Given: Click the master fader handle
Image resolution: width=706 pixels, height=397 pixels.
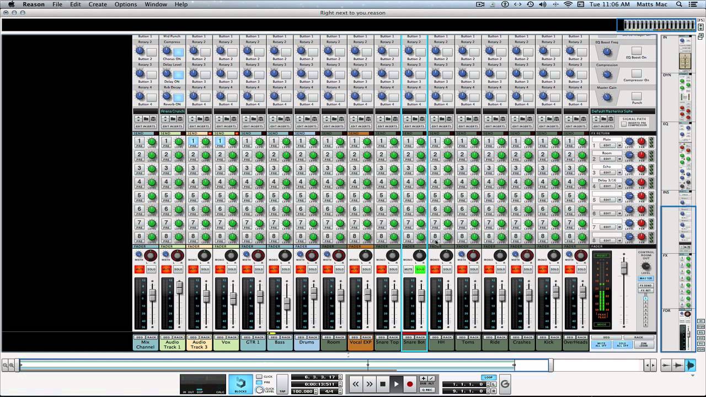Looking at the screenshot, I should [x=624, y=267].
